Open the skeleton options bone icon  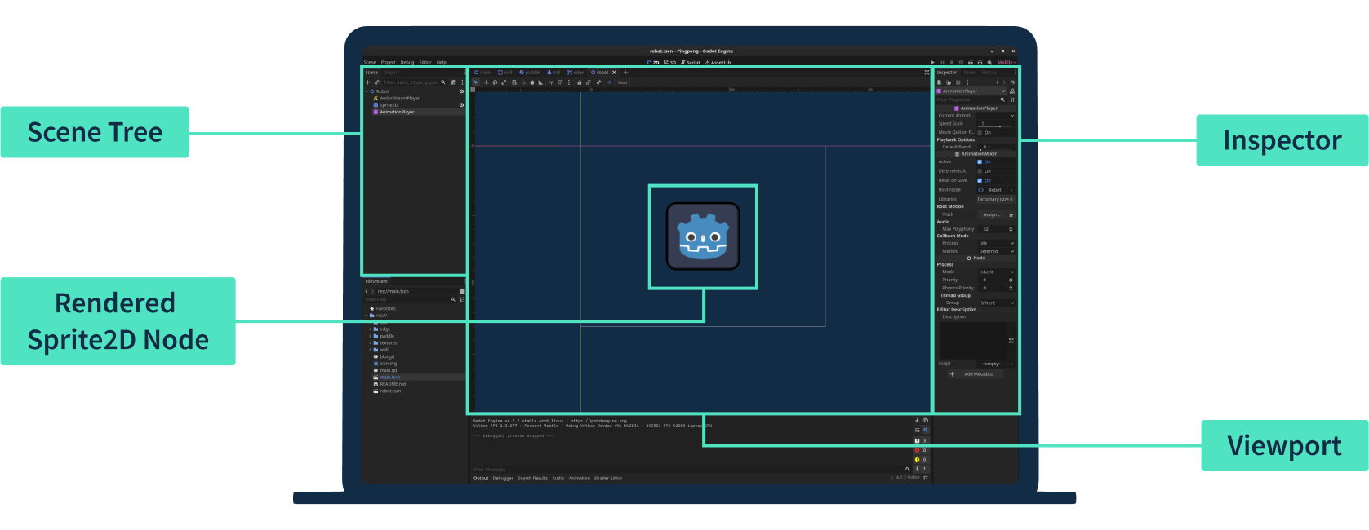click(x=598, y=82)
